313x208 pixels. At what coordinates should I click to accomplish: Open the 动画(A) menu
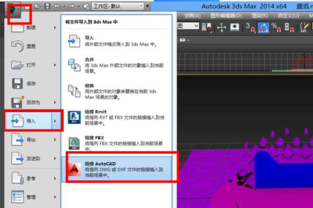192,16
